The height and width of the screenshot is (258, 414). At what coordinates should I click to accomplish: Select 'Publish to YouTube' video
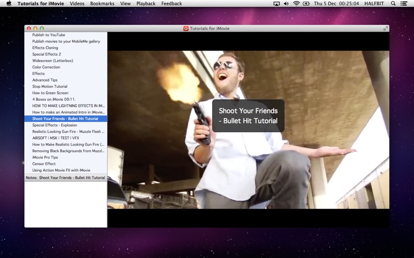pyautogui.click(x=66, y=35)
